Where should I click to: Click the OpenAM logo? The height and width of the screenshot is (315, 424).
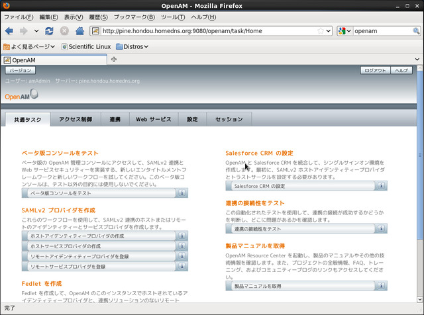21,95
